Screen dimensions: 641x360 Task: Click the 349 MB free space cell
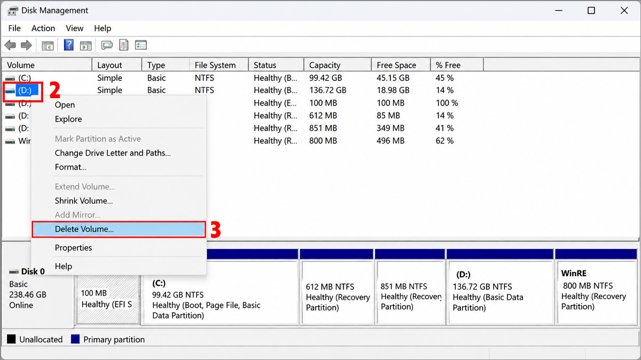pos(390,129)
